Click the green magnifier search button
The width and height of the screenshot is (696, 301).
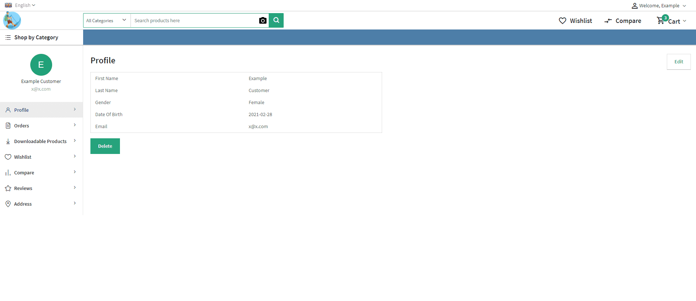[276, 20]
